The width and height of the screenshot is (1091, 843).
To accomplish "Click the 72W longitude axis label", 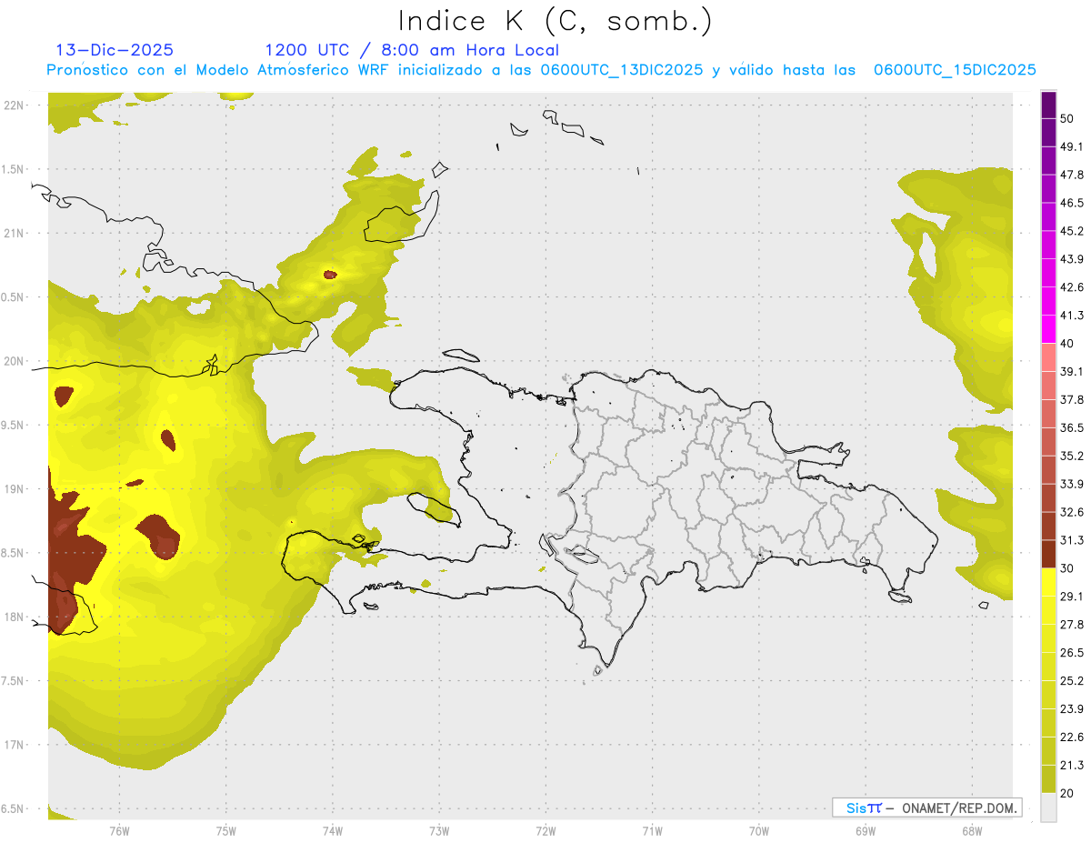I will coord(545,830).
